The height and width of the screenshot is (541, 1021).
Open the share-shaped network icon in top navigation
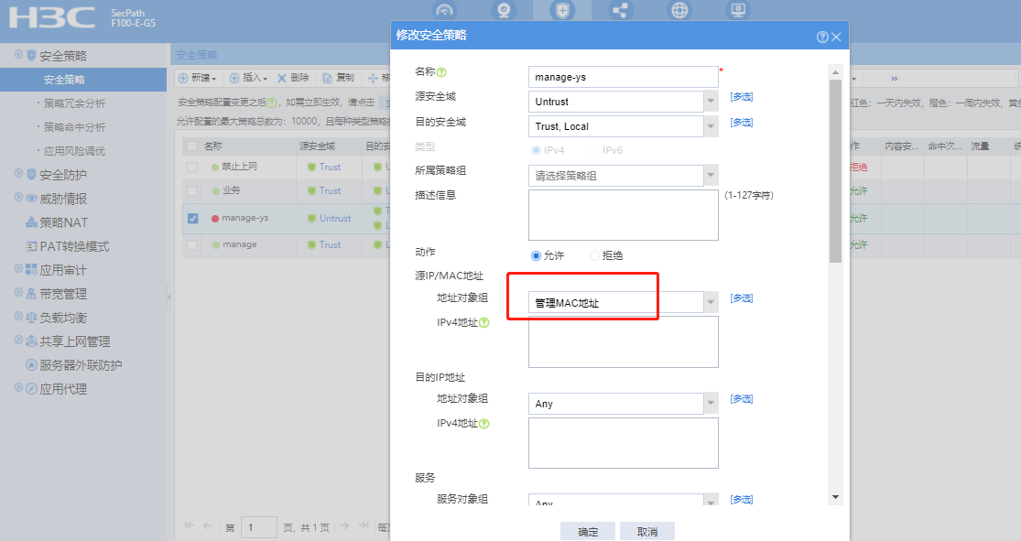[x=621, y=10]
